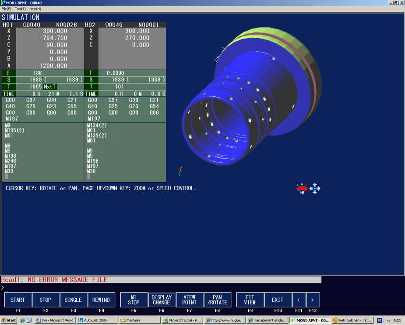Rewind the program with the REWIND button

(x=101, y=300)
